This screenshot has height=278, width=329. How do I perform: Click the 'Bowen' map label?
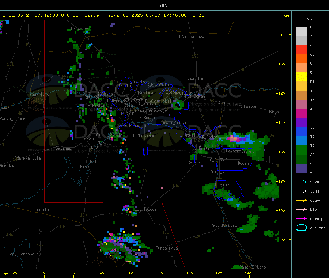(x=243, y=163)
